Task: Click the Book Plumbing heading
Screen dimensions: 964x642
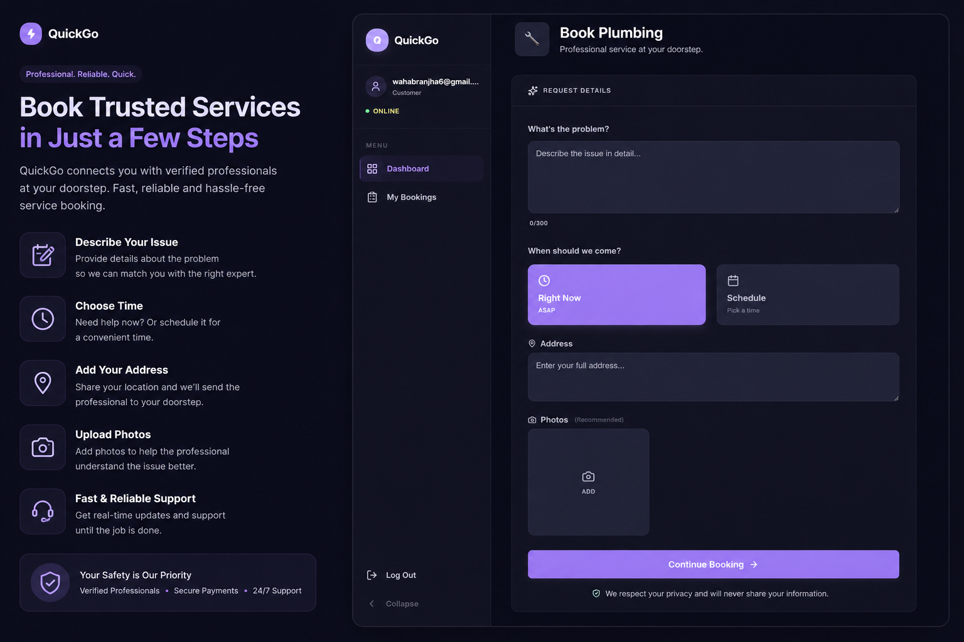Action: click(611, 33)
